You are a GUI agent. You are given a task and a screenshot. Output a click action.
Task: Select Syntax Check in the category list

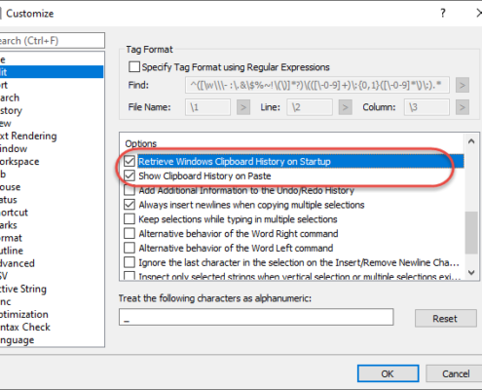25,327
